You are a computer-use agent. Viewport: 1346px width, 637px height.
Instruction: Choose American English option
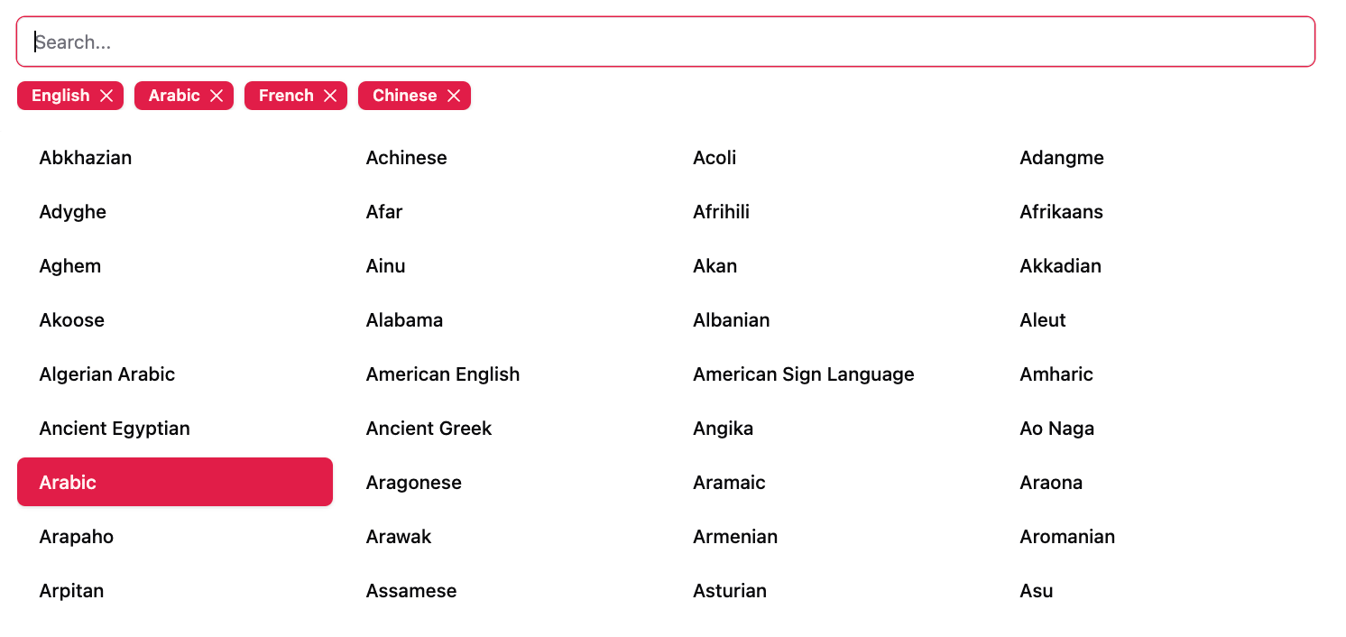point(502,374)
